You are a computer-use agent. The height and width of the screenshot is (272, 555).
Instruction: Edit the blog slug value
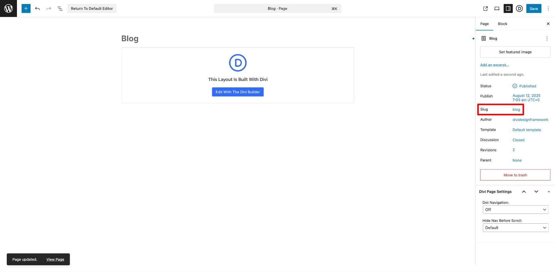click(516, 110)
